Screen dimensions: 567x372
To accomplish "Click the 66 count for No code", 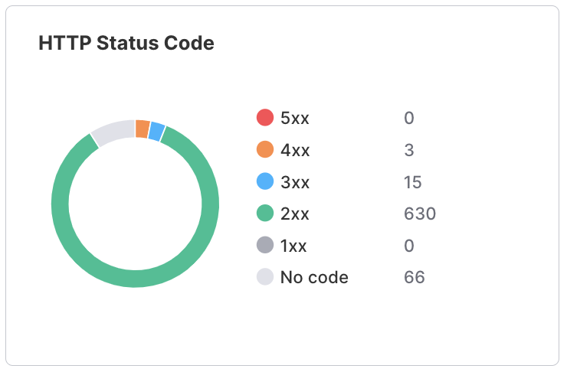I will pos(415,277).
